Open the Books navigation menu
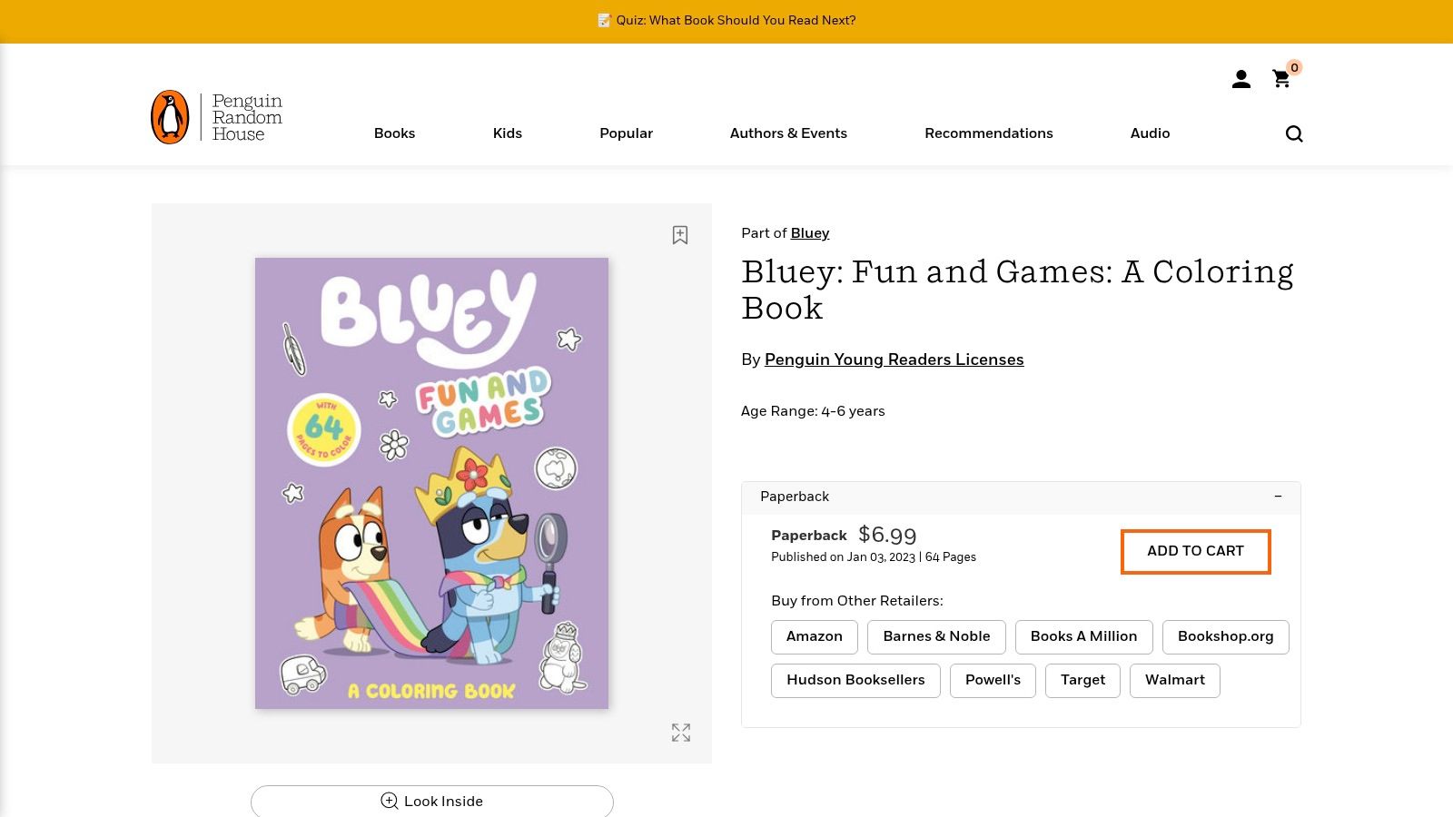Image resolution: width=1453 pixels, height=817 pixels. (394, 133)
